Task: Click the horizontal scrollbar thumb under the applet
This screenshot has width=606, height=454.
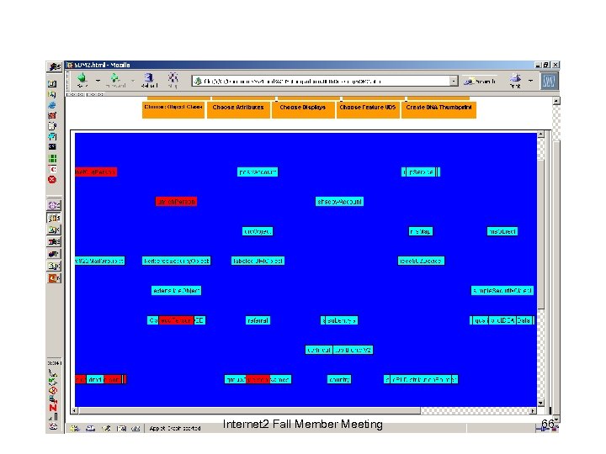Action: pyautogui.click(x=249, y=411)
